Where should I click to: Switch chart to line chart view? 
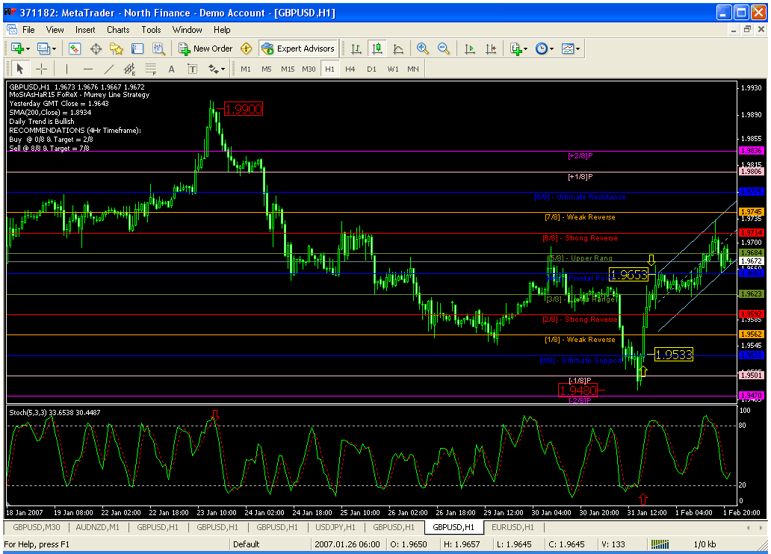(398, 49)
